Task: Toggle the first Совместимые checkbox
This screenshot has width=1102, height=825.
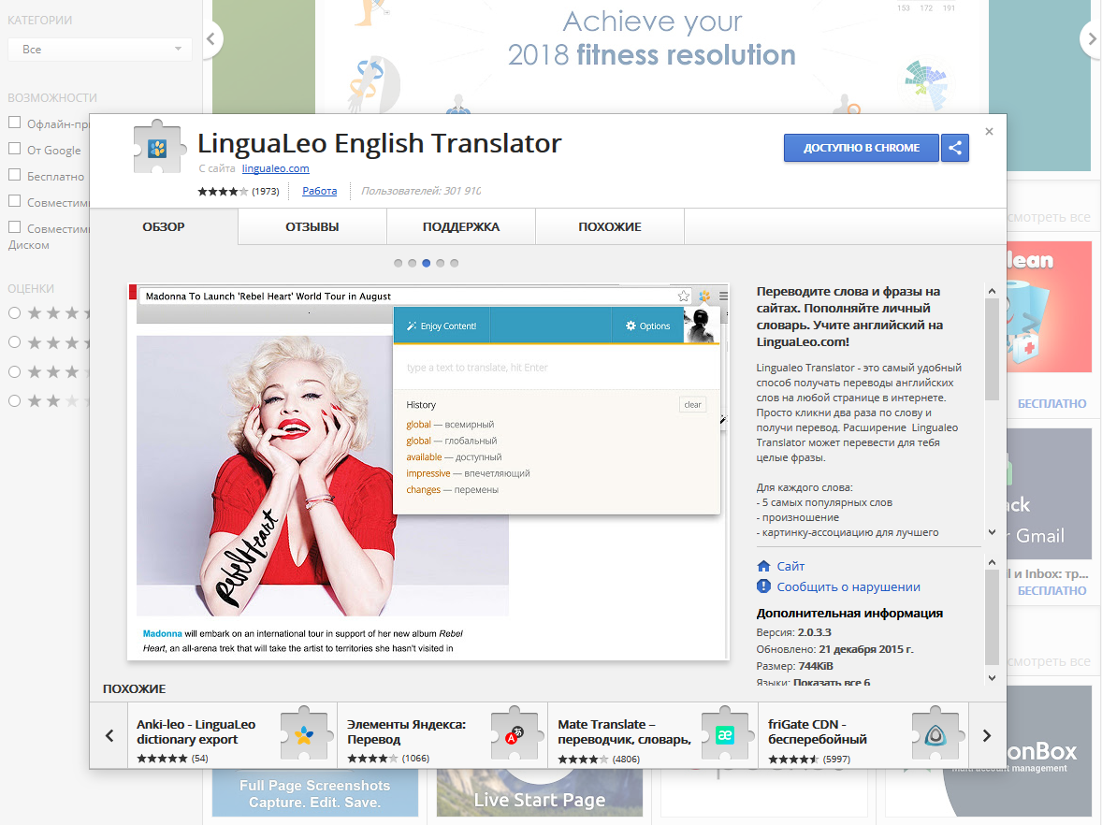Action: [14, 201]
